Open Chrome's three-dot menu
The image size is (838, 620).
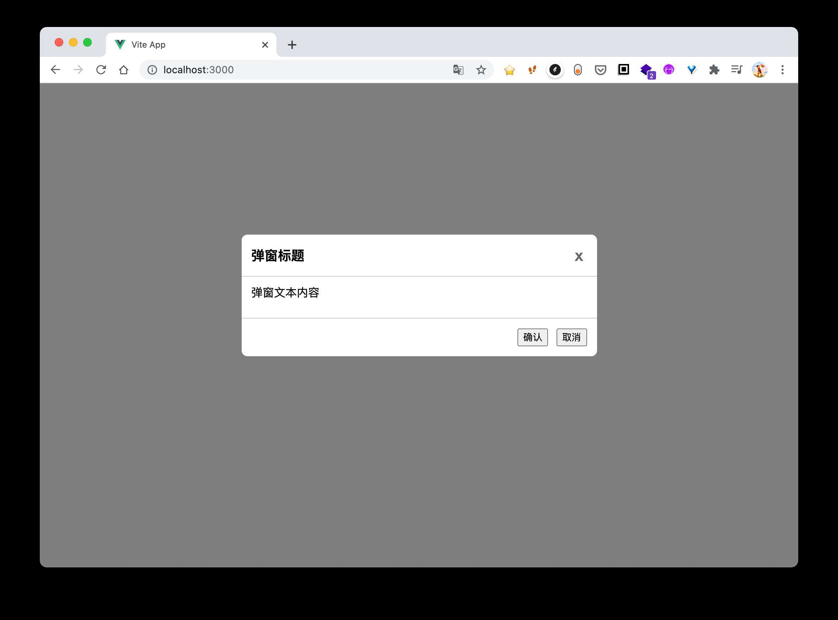pyautogui.click(x=783, y=70)
